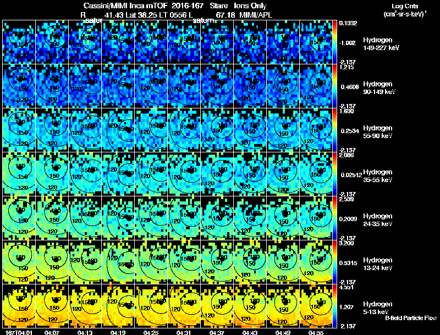
Task: Click the '04:43' time label
Action: click(x=250, y=332)
